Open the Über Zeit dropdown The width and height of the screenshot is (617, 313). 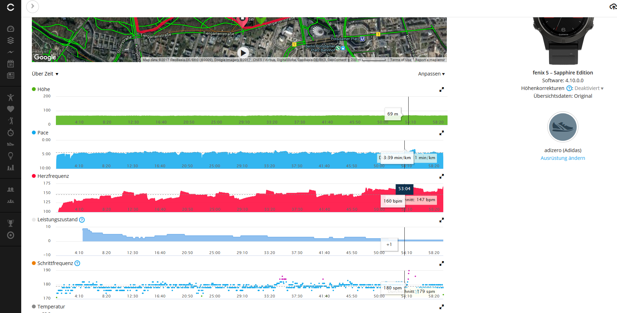coord(45,74)
